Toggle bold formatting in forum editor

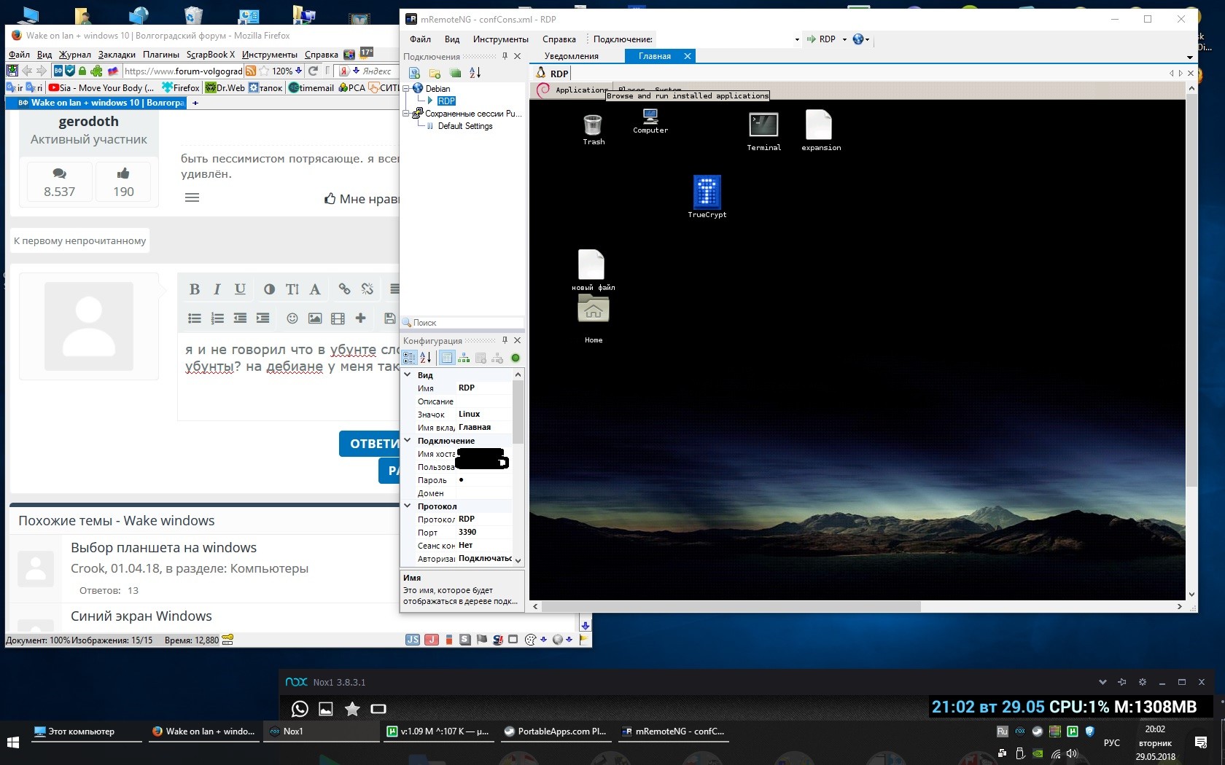pyautogui.click(x=195, y=289)
